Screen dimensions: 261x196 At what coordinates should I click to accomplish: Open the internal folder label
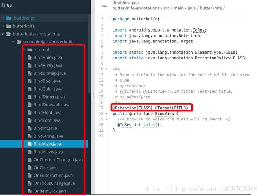coord(41,50)
